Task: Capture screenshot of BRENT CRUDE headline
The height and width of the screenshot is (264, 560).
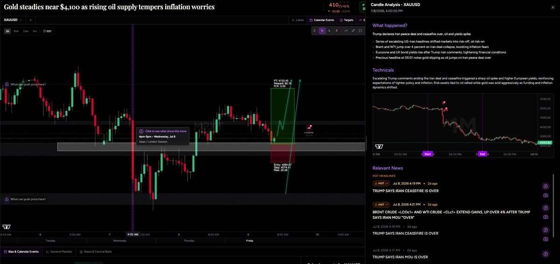Action: click(546, 217)
